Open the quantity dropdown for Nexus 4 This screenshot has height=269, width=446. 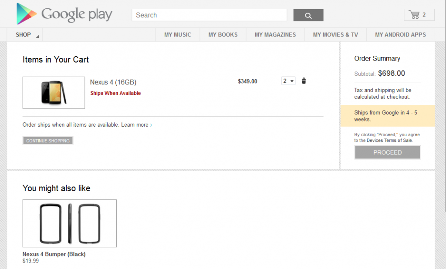click(x=288, y=81)
